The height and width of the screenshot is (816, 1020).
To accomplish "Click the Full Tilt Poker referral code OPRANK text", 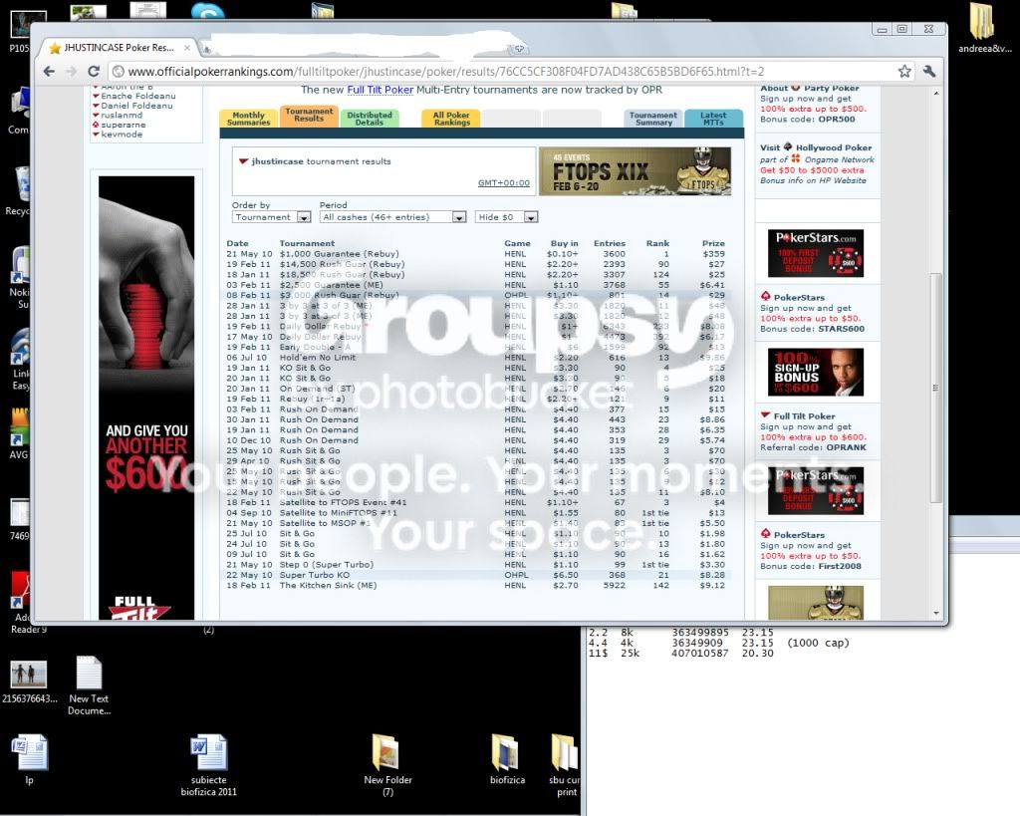I will click(813, 447).
